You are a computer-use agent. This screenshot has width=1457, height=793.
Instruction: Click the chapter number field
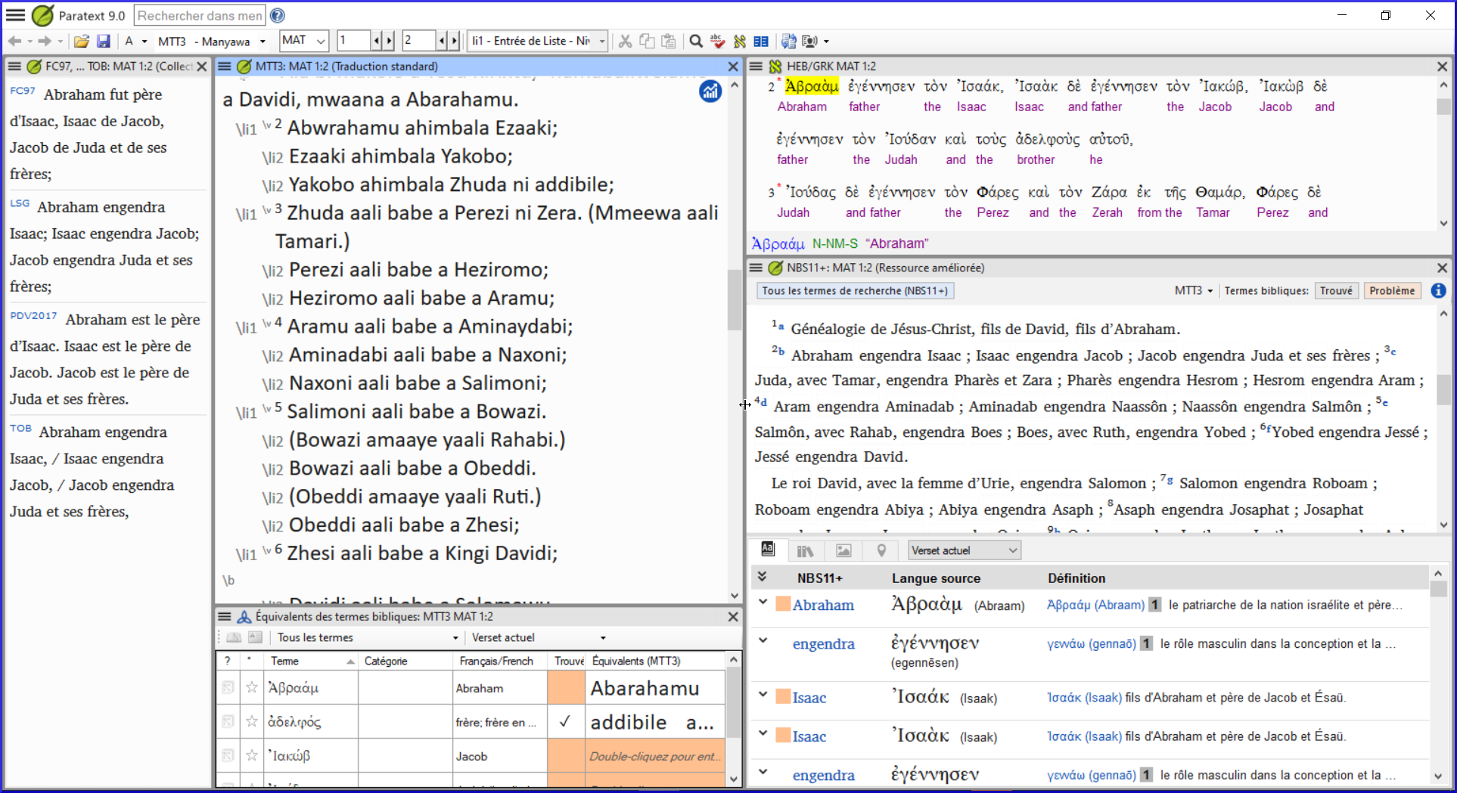click(x=353, y=40)
